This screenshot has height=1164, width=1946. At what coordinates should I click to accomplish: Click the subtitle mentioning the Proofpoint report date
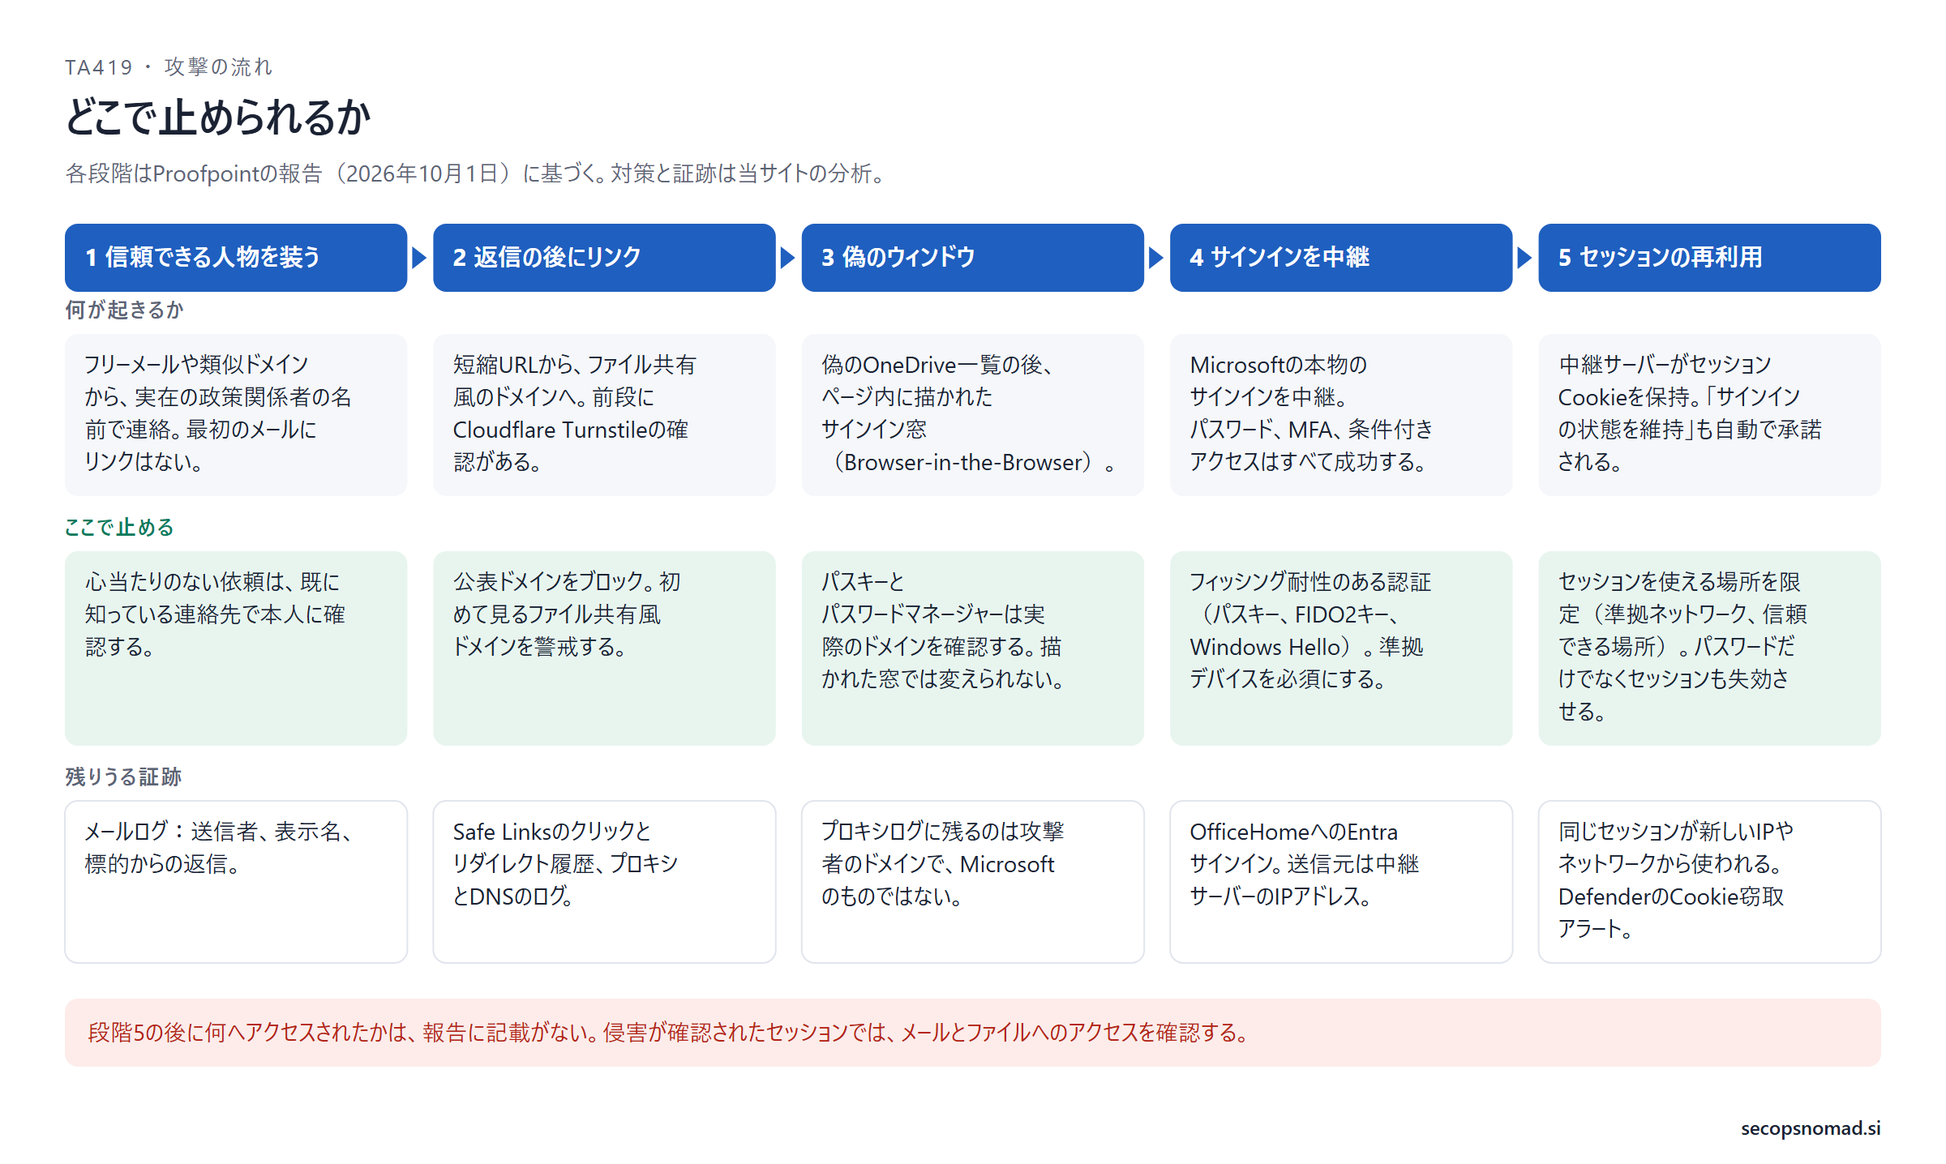click(x=476, y=173)
